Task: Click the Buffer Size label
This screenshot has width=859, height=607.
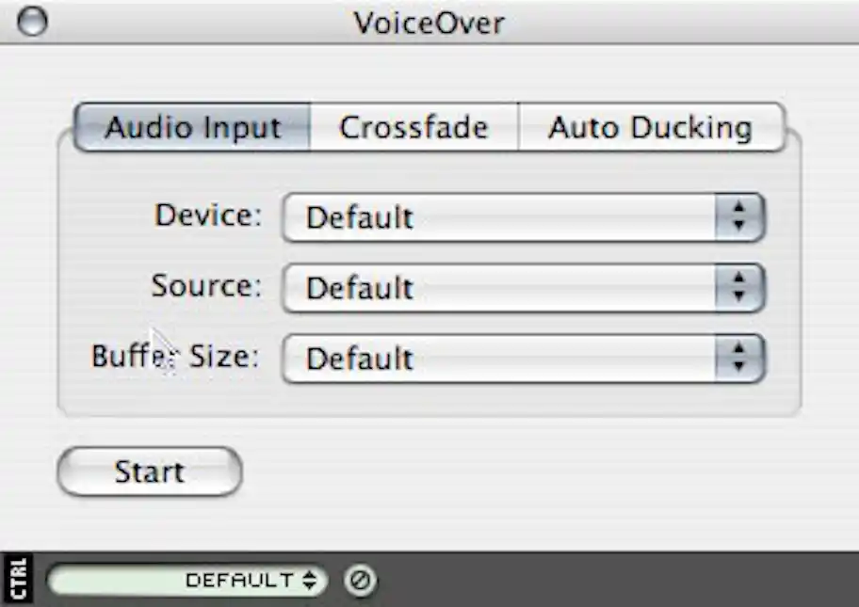Action: [174, 356]
